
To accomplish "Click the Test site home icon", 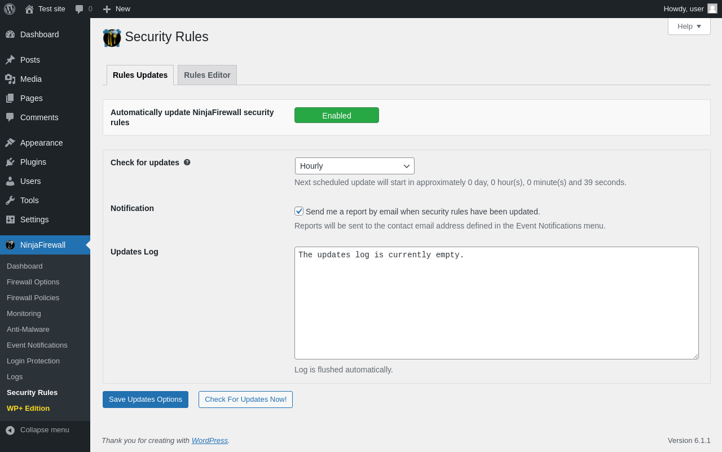I will 29,9.
